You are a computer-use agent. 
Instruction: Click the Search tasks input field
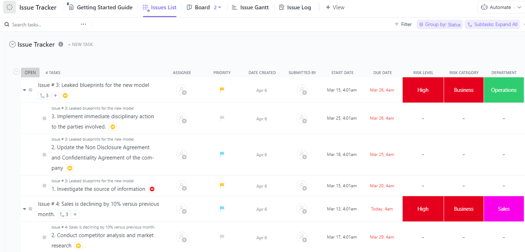coord(43,25)
